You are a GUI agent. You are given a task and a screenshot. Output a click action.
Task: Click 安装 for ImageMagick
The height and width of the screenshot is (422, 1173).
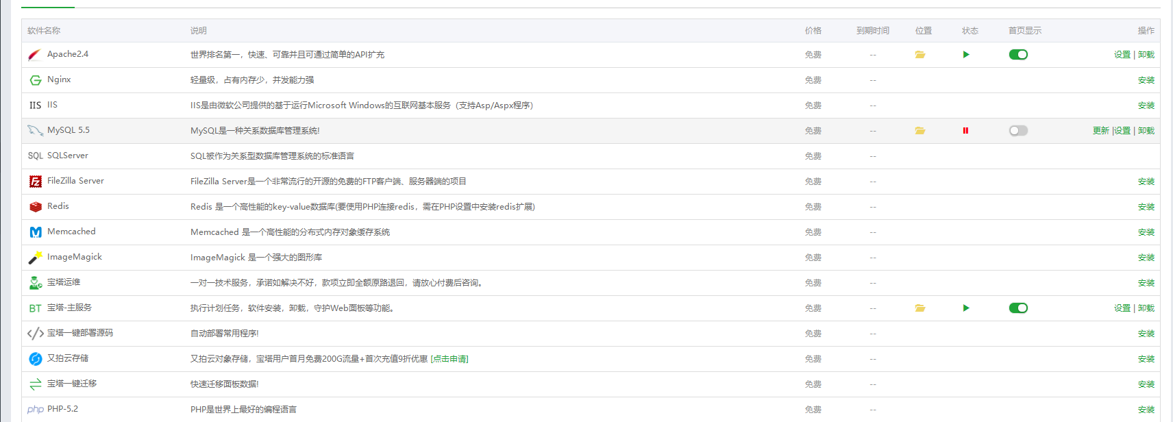pyautogui.click(x=1146, y=258)
